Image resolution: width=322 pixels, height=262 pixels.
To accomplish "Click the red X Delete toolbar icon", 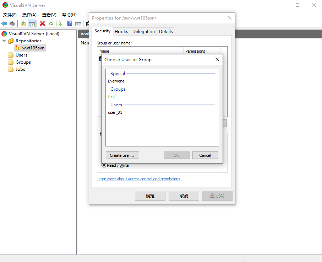I will (43, 24).
